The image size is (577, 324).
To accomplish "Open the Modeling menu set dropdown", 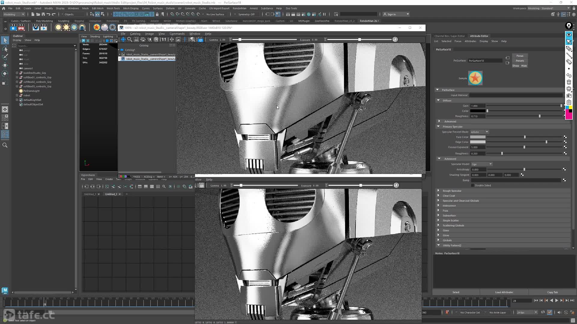I will 14,14.
